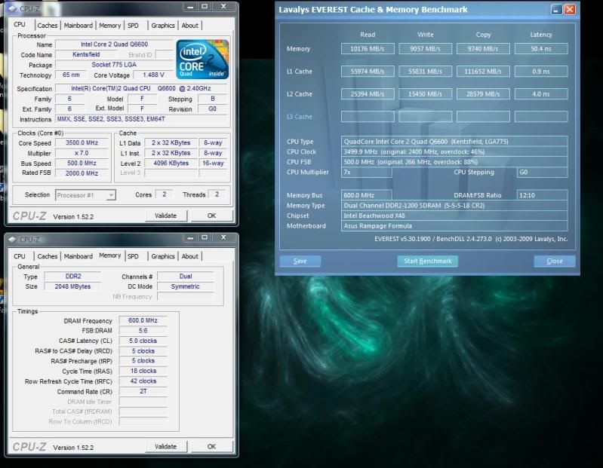Click CPU Type field in EVEREST

(x=454, y=141)
